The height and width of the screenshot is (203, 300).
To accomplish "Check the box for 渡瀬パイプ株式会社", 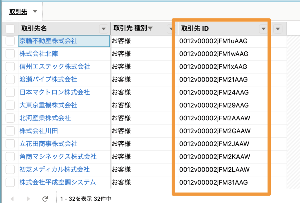I will tap(10, 79).
